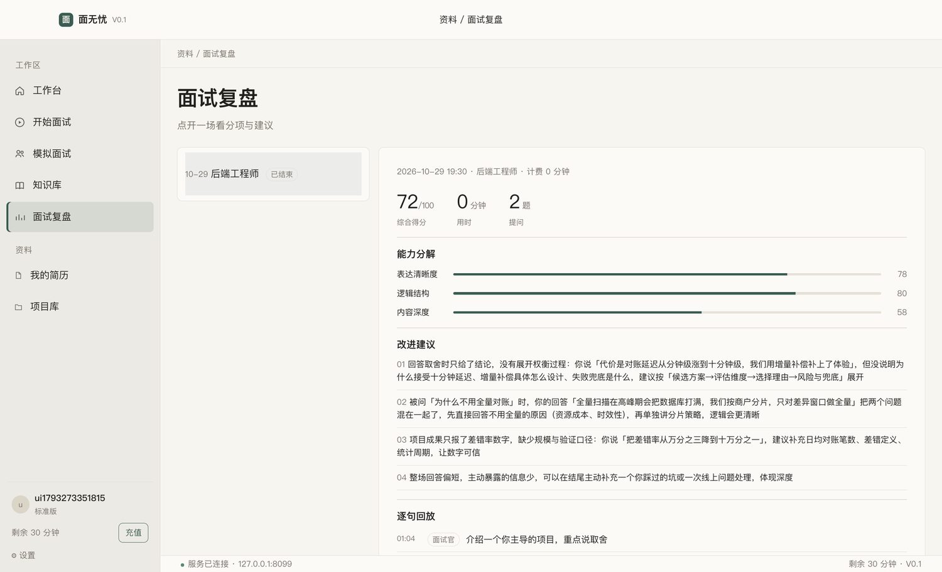The height and width of the screenshot is (572, 942).
Task: Click the 服务已连接 · 127.0.0.1:8099 status text
Action: click(240, 564)
